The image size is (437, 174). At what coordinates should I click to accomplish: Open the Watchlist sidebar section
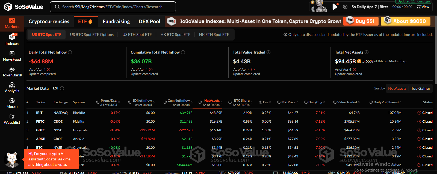[x=12, y=119]
